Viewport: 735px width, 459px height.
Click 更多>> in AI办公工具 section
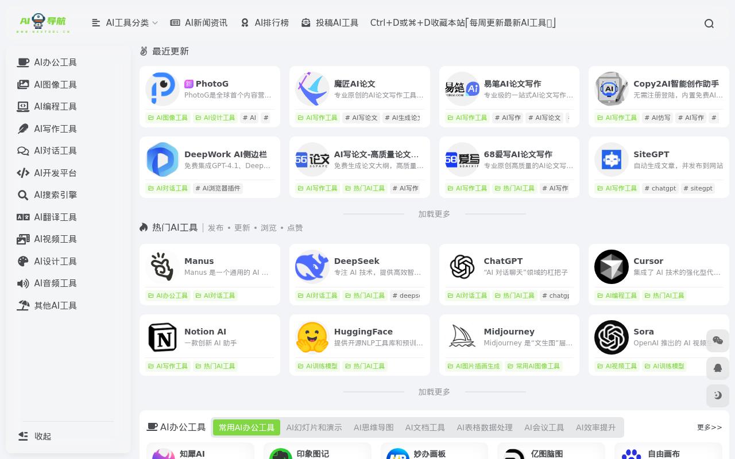point(709,427)
